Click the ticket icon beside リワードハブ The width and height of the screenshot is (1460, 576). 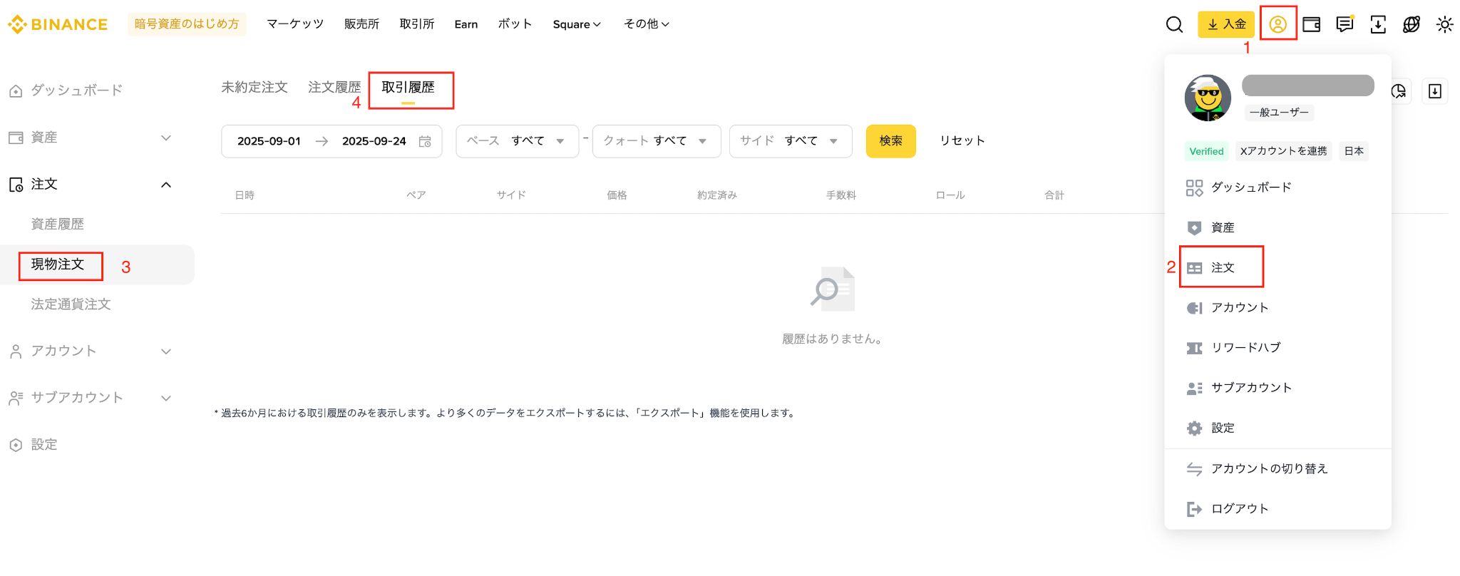[1194, 348]
